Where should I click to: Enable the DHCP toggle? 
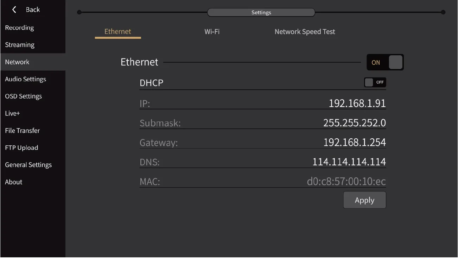[375, 82]
